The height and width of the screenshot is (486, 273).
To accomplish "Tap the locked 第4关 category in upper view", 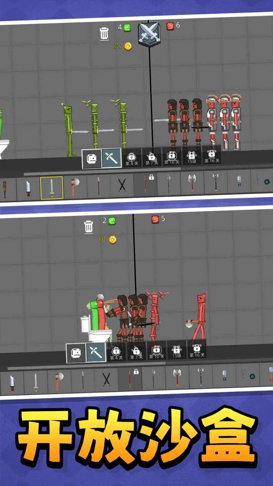I will pyautogui.click(x=132, y=159).
